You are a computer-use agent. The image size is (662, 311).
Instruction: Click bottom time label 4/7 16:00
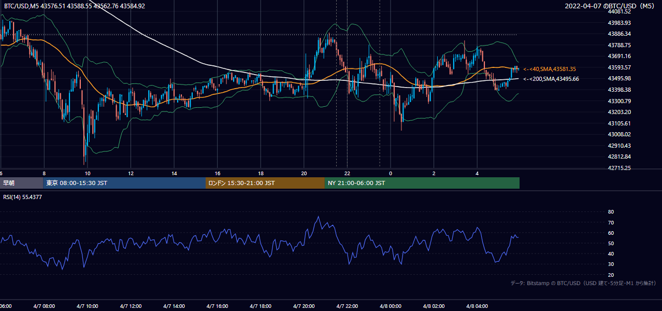click(x=217, y=306)
